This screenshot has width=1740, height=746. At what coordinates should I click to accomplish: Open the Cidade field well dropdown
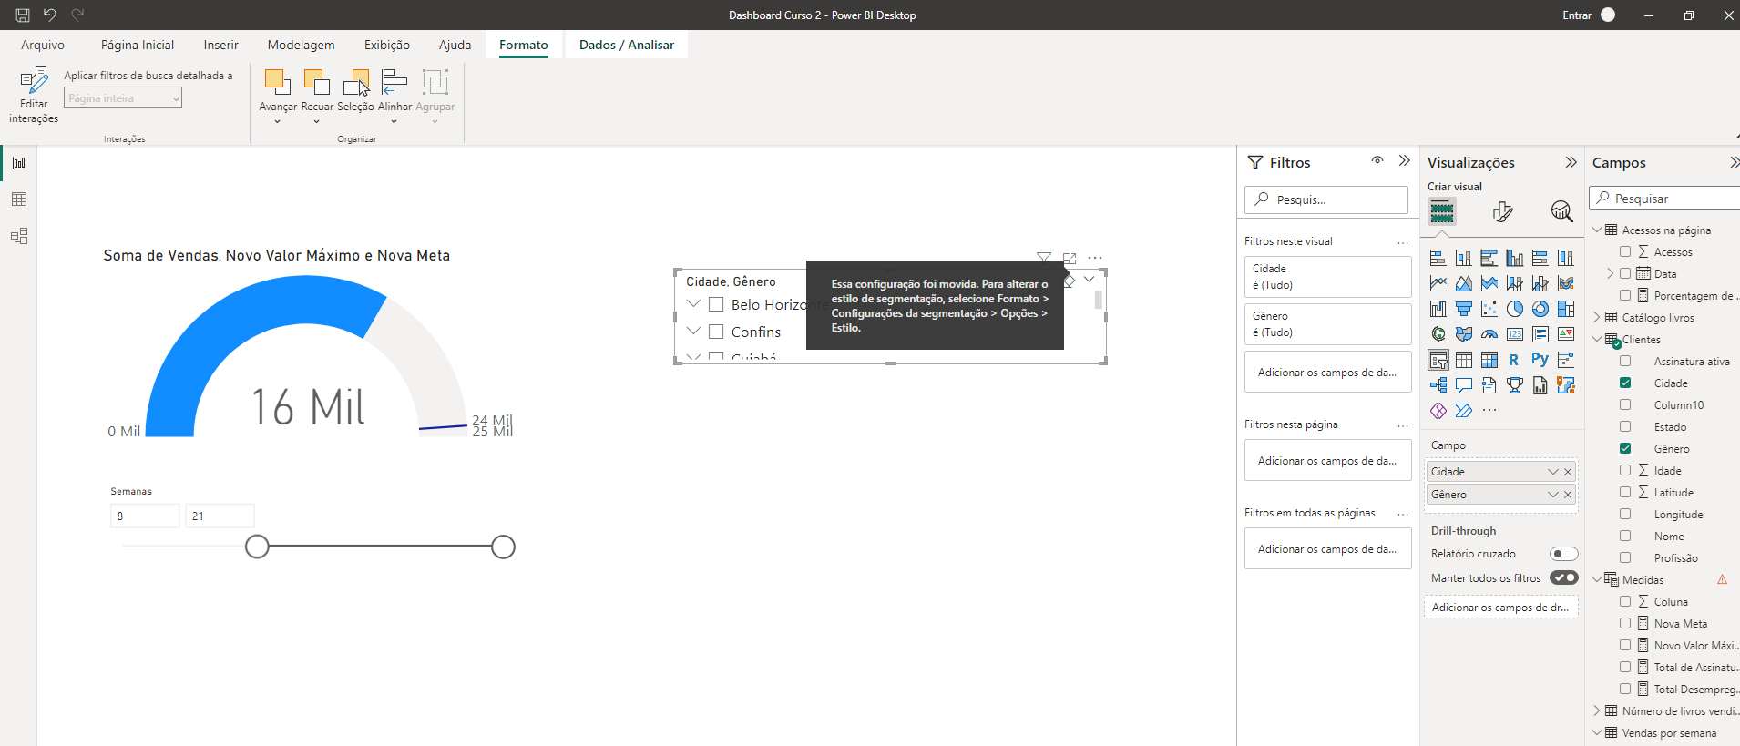pyautogui.click(x=1553, y=472)
